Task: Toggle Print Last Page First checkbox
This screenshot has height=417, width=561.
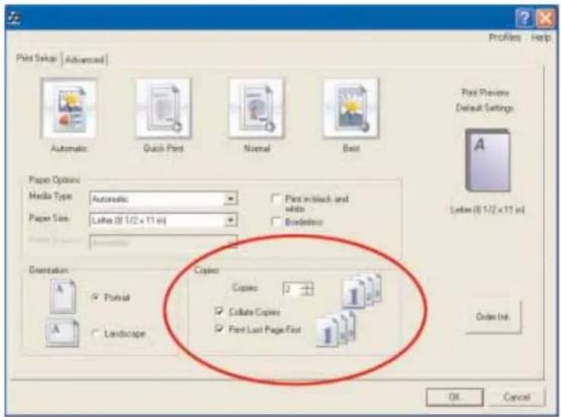Action: tap(218, 328)
